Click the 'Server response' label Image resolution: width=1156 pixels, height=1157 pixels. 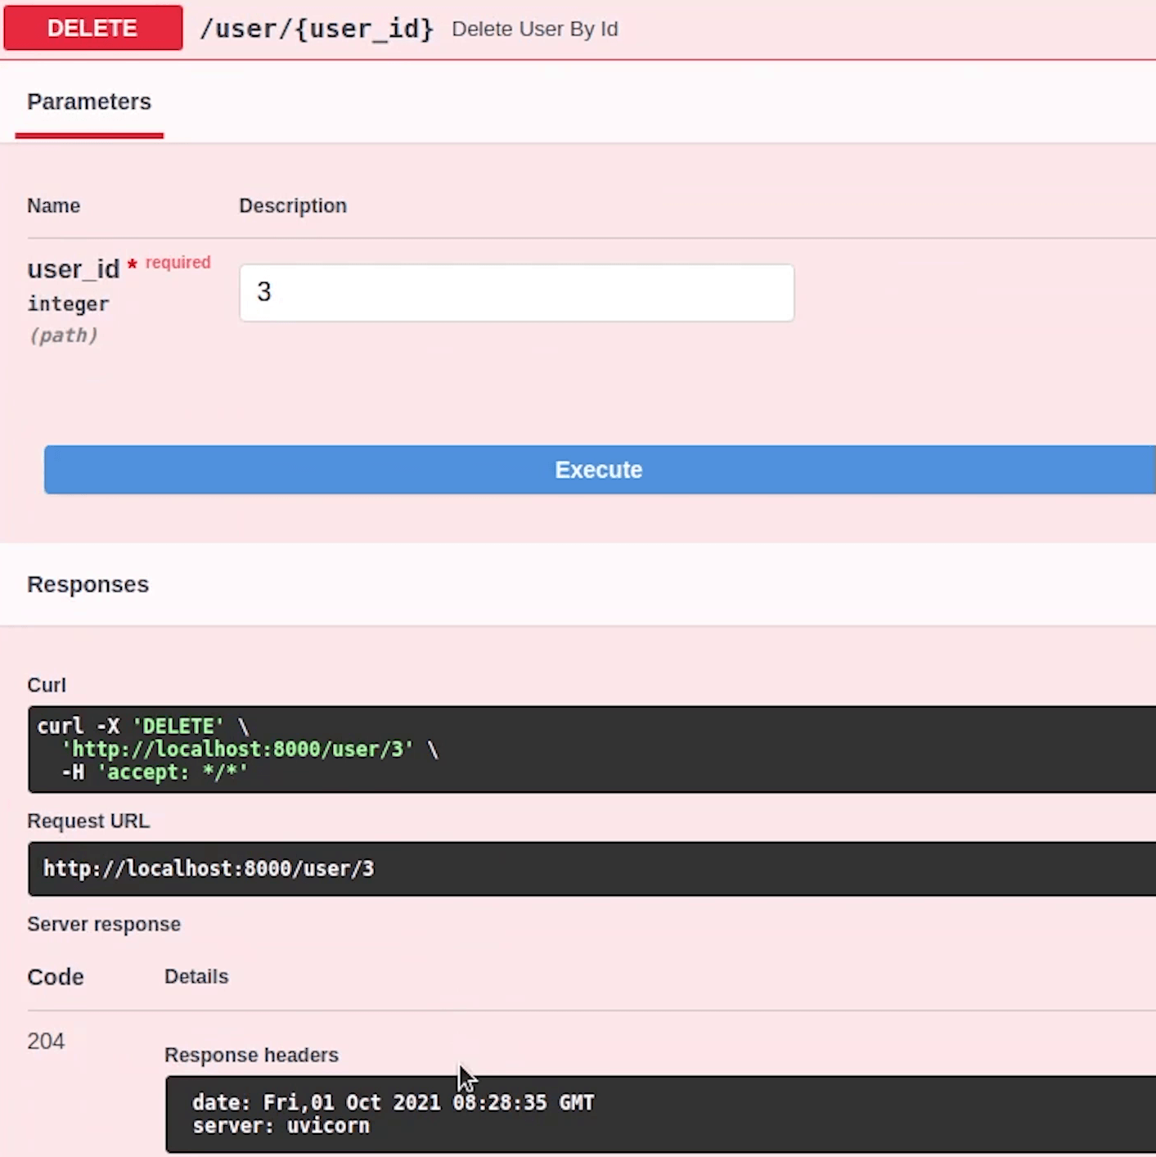104,925
